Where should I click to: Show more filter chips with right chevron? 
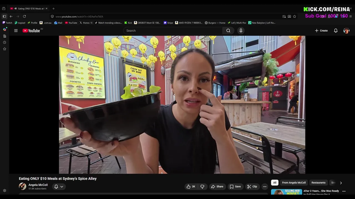coord(341,183)
